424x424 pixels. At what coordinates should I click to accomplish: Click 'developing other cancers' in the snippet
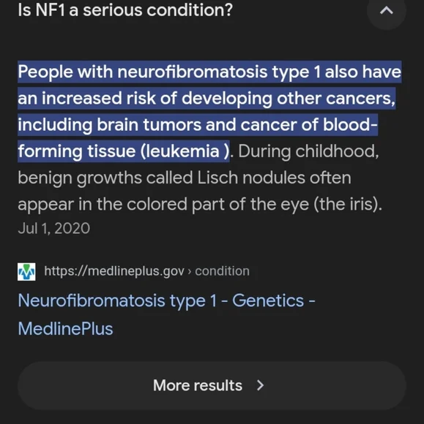(x=289, y=98)
